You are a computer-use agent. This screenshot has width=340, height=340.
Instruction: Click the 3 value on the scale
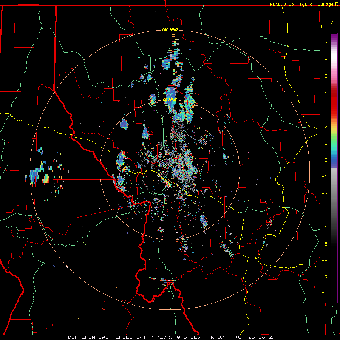pyautogui.click(x=326, y=110)
